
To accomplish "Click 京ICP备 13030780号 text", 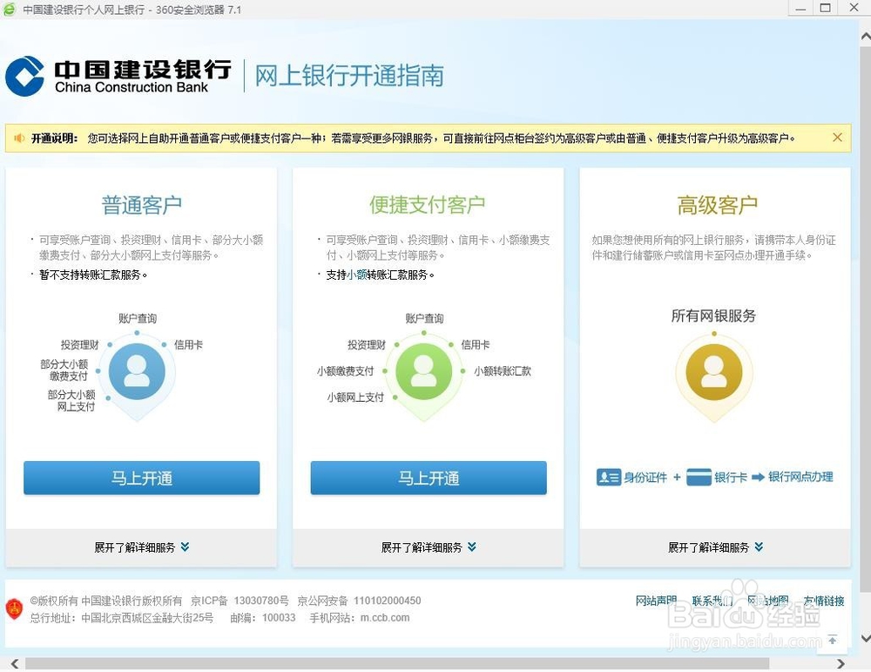I will (240, 601).
